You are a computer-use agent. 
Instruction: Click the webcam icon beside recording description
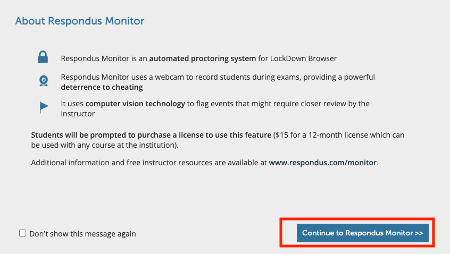point(44,81)
